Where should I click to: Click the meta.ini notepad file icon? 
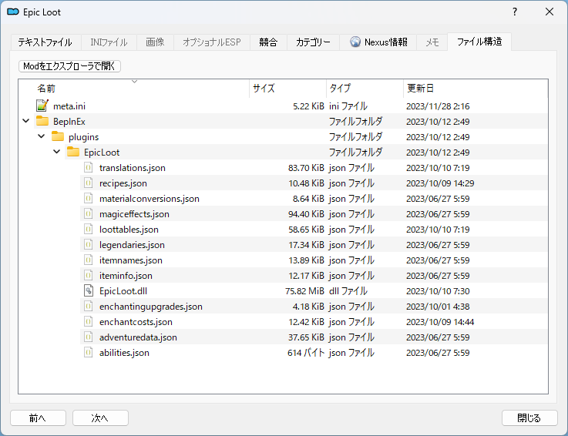(42, 106)
